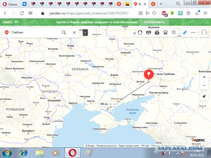
Task: Open the three-dots more map tools
Action: (193, 33)
